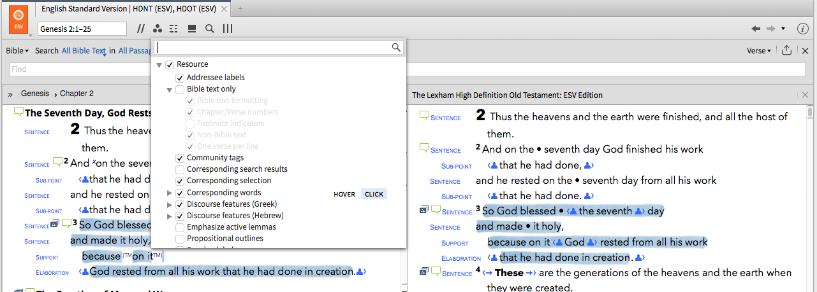The height and width of the screenshot is (292, 817).
Task: Click the right-pane Elaboration label
Action: click(x=460, y=258)
